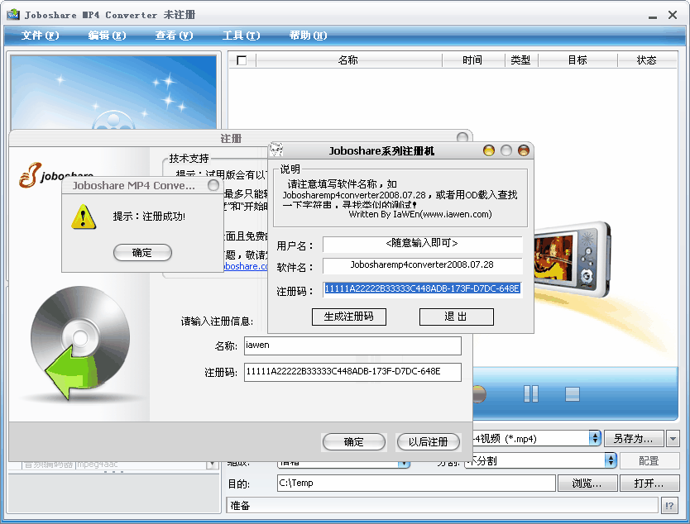Screen dimensions: 690x524
Task: Close the success message dialog round button
Action: click(x=213, y=186)
